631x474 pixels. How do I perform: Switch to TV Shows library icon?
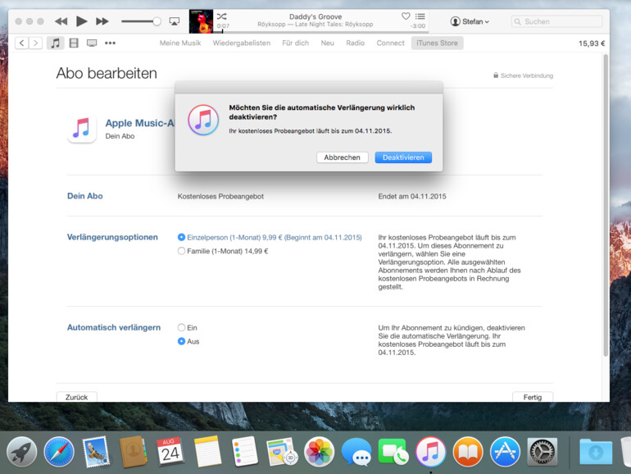click(x=92, y=43)
